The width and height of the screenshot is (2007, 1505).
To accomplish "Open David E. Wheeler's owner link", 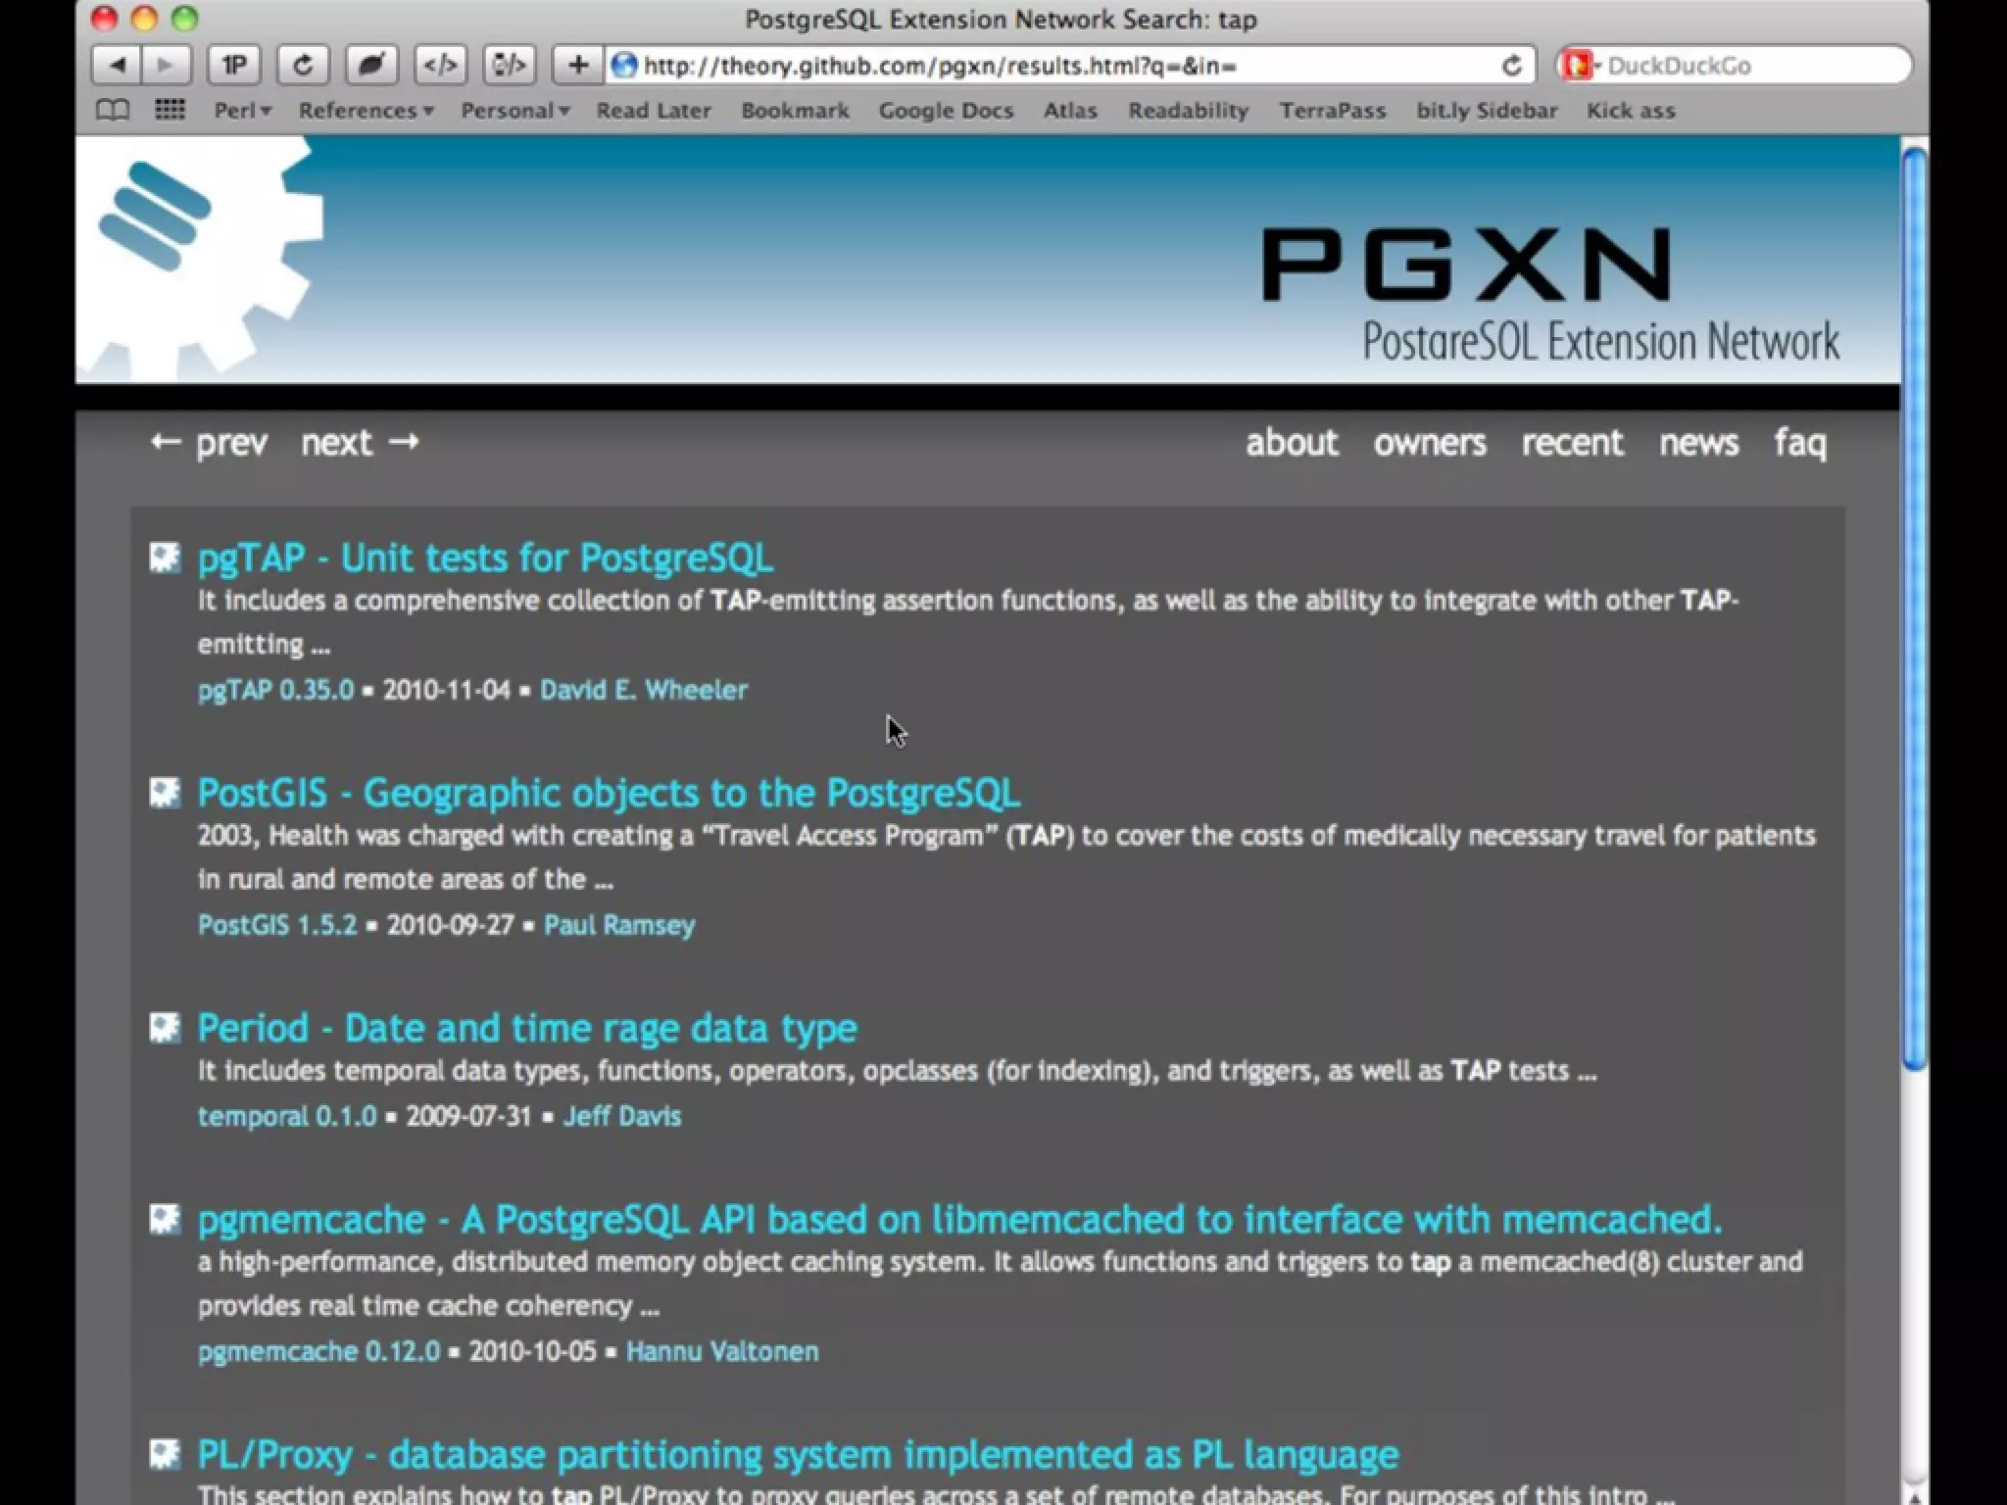I will click(644, 690).
